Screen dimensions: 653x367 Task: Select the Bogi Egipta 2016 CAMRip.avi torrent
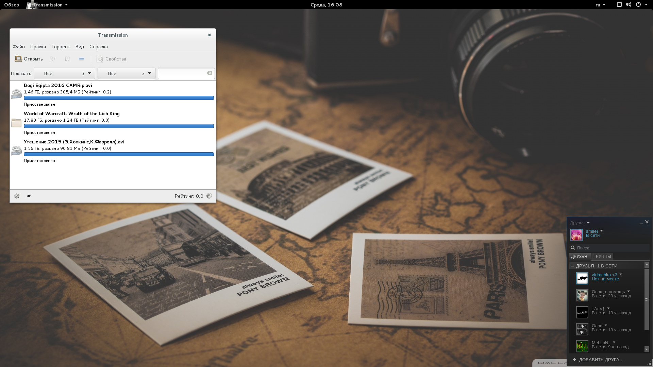click(113, 94)
